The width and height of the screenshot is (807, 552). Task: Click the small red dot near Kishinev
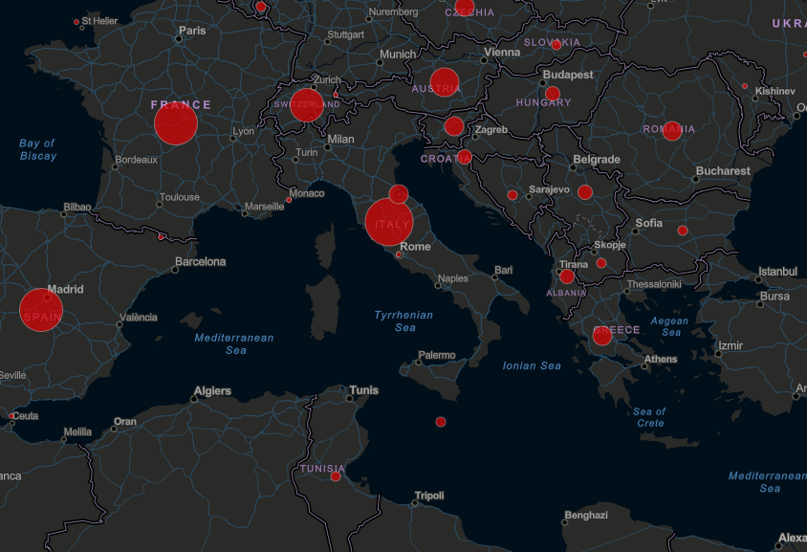pyautogui.click(x=745, y=87)
